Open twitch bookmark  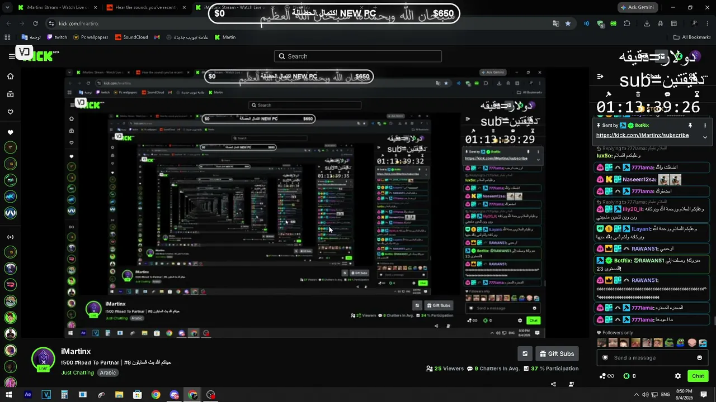(57, 37)
